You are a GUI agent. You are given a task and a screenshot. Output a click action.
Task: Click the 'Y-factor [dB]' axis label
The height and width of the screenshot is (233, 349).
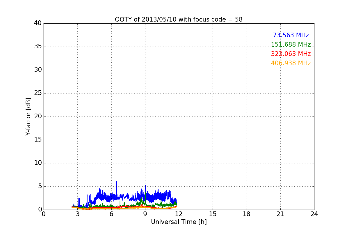28,116
